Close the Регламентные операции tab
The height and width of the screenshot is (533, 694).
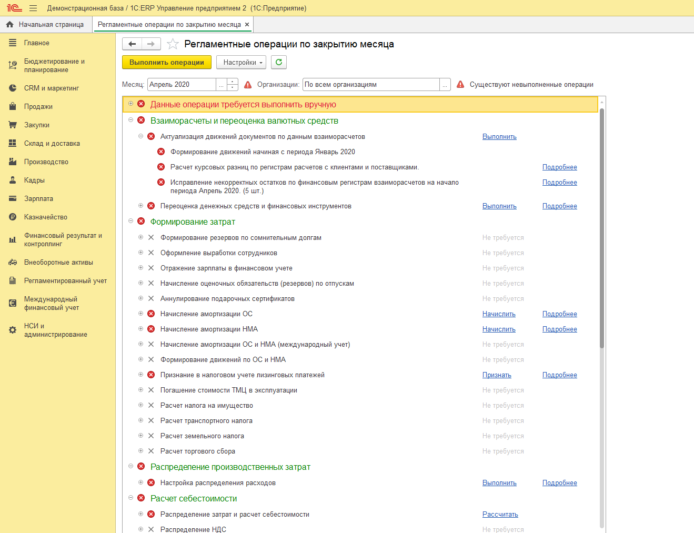click(x=247, y=24)
